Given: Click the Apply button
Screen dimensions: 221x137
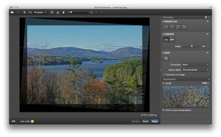Looking at the screenshot, I should (155, 121).
